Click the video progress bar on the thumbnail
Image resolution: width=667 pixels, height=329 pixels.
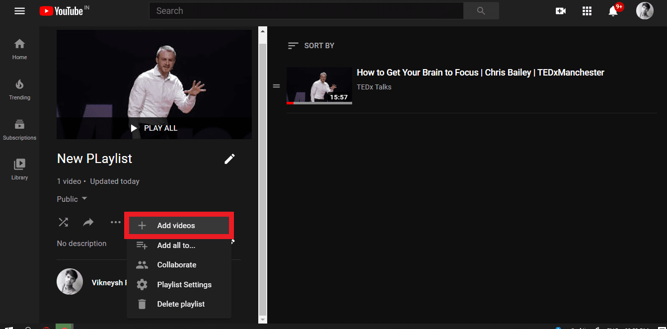319,103
